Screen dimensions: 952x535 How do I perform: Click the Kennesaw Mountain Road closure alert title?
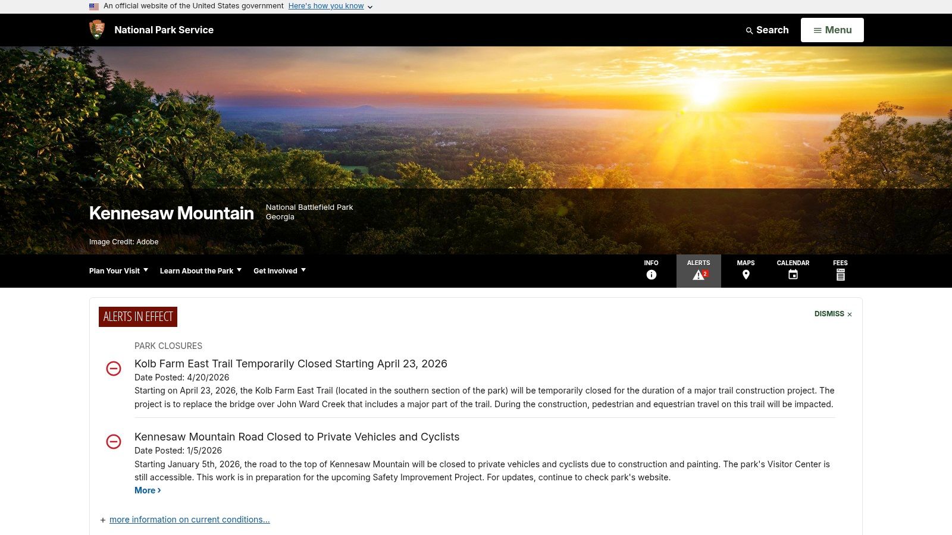pos(296,437)
